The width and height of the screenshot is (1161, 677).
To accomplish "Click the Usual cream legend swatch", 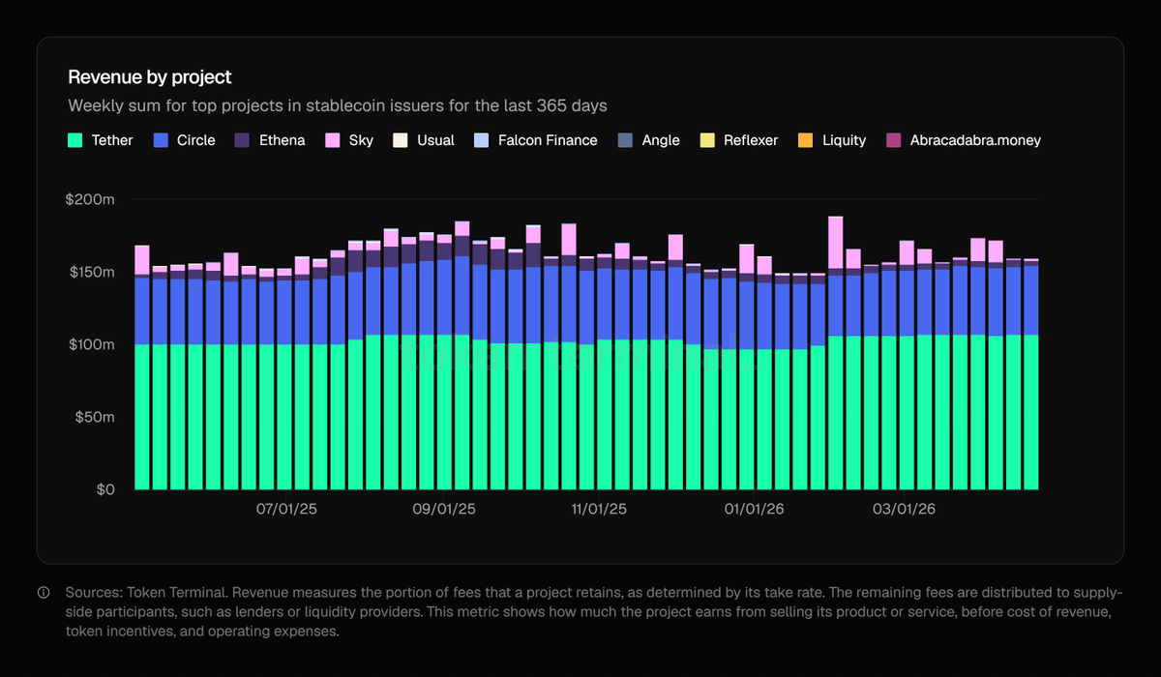I will coord(401,140).
